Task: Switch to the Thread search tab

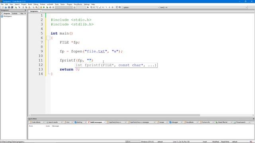Action: point(241,122)
